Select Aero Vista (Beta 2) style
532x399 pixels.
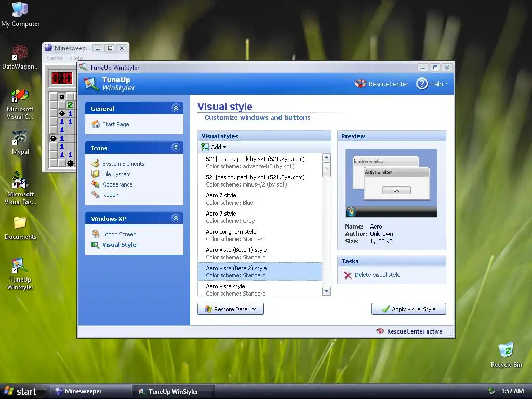point(260,271)
